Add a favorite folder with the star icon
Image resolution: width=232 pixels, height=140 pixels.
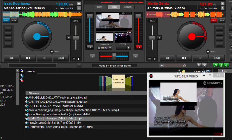tap(22, 71)
